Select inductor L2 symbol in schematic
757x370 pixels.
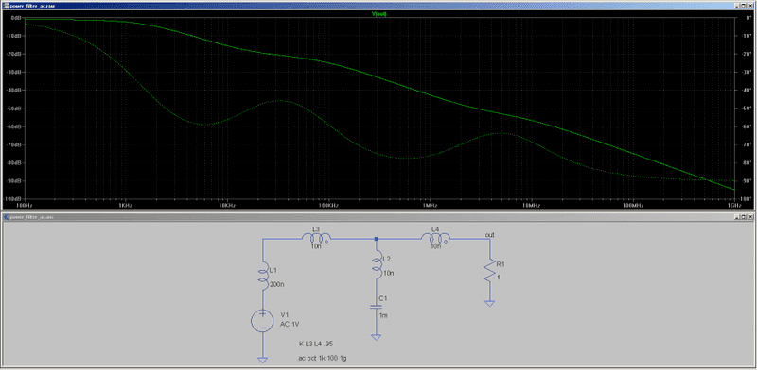point(376,264)
